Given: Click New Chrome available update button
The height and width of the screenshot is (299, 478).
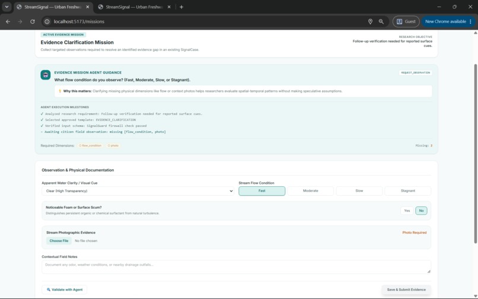Looking at the screenshot, I should point(448,22).
